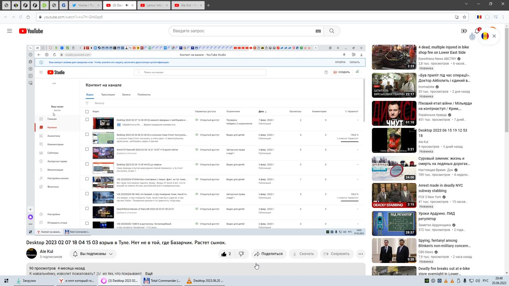This screenshot has height=286, width=509.
Task: Switch to the Yandex 'и этот который' taskbar item
Action: (x=76, y=281)
